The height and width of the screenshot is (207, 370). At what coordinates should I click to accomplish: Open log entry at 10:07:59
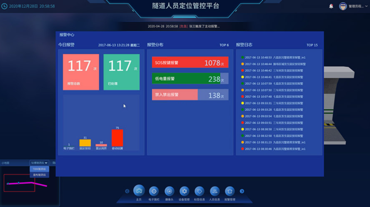[272, 83]
